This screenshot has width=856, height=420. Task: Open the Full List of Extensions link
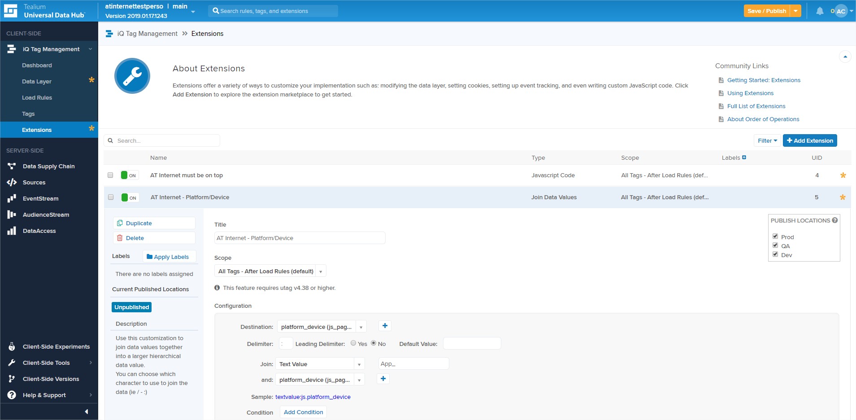pyautogui.click(x=756, y=106)
